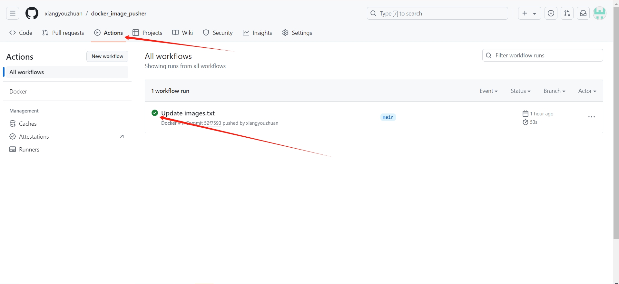This screenshot has width=619, height=284.
Task: Select the Docker workflow in sidebar
Action: (18, 92)
